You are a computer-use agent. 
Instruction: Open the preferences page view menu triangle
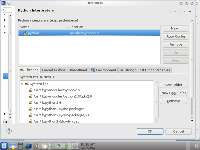click(x=190, y=11)
